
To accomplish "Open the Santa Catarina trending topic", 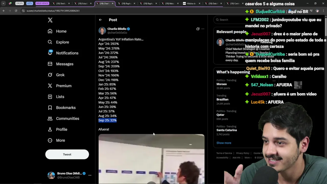I will [x=226, y=130].
